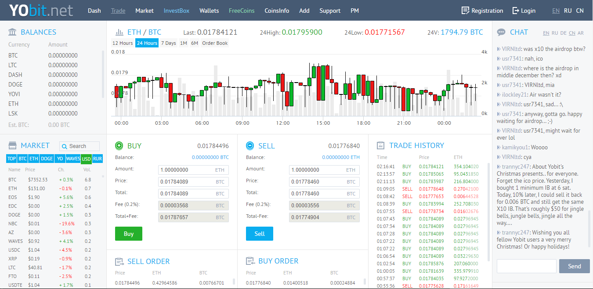Click reply arrow beside kamikyou1 message
The image size is (593, 289).
coord(499,148)
